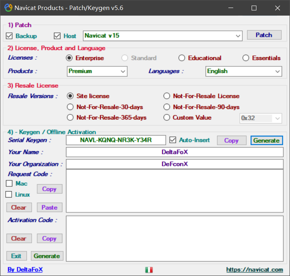Select Not-For-Resale-30-days version
Viewport: 290px width, 276px height.
click(70, 107)
